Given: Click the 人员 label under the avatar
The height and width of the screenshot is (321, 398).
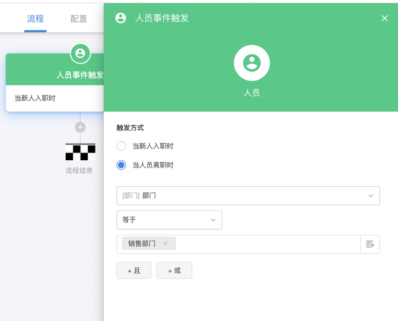Looking at the screenshot, I should (x=252, y=93).
